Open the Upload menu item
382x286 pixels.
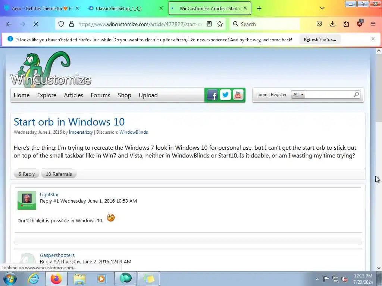[148, 95]
